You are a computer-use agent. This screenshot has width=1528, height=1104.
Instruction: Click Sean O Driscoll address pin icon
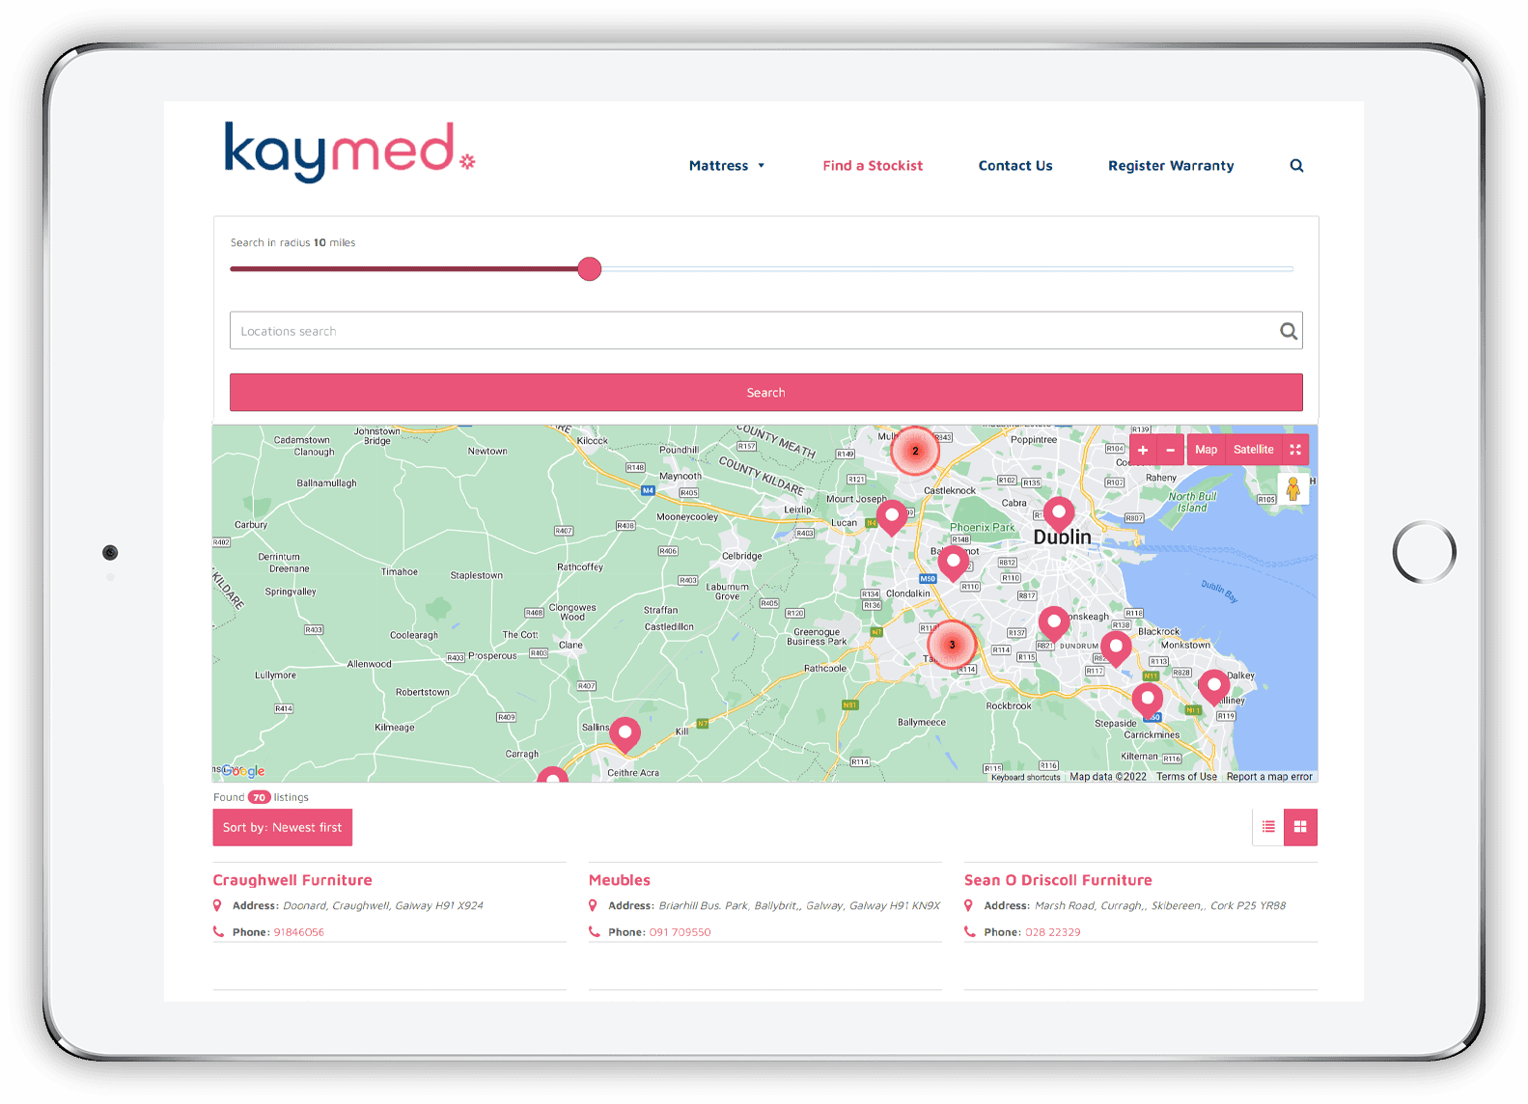click(968, 905)
